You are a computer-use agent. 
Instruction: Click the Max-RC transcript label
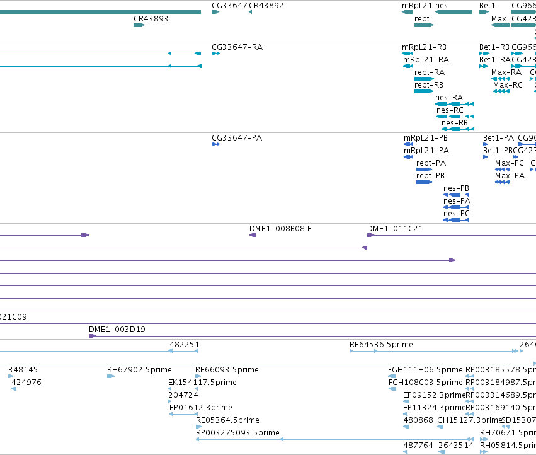508,85
